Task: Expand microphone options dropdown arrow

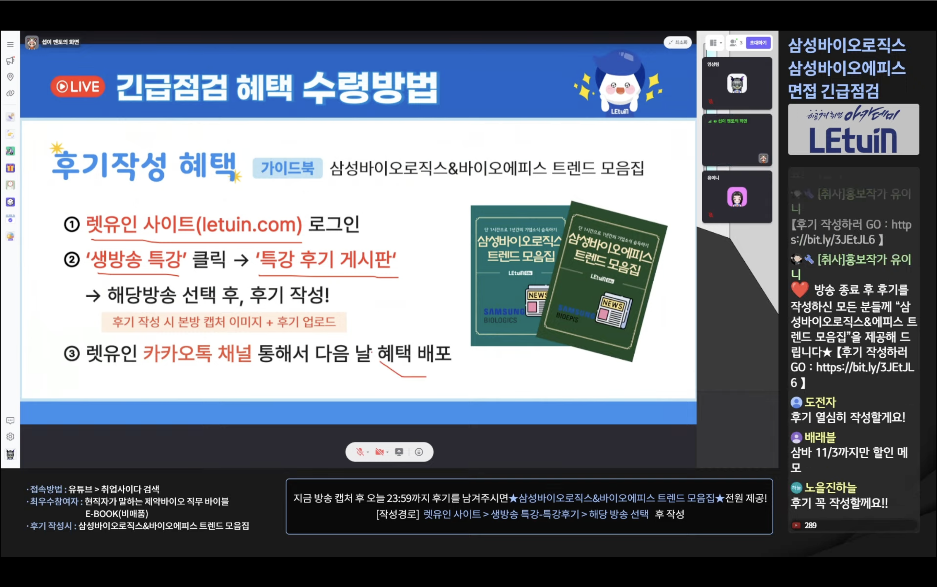Action: click(x=368, y=452)
